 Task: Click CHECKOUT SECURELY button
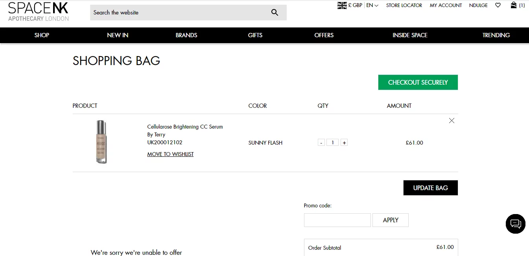tap(418, 82)
